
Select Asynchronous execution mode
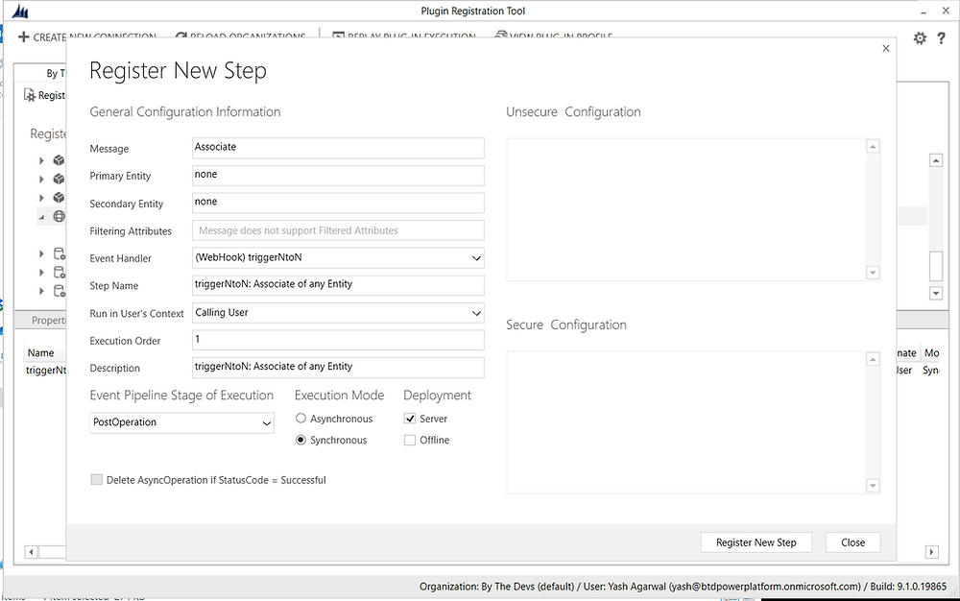coord(300,419)
